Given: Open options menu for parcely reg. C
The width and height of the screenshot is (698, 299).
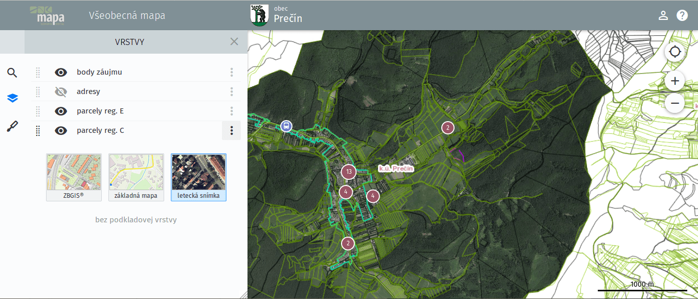Looking at the screenshot, I should click(x=232, y=130).
